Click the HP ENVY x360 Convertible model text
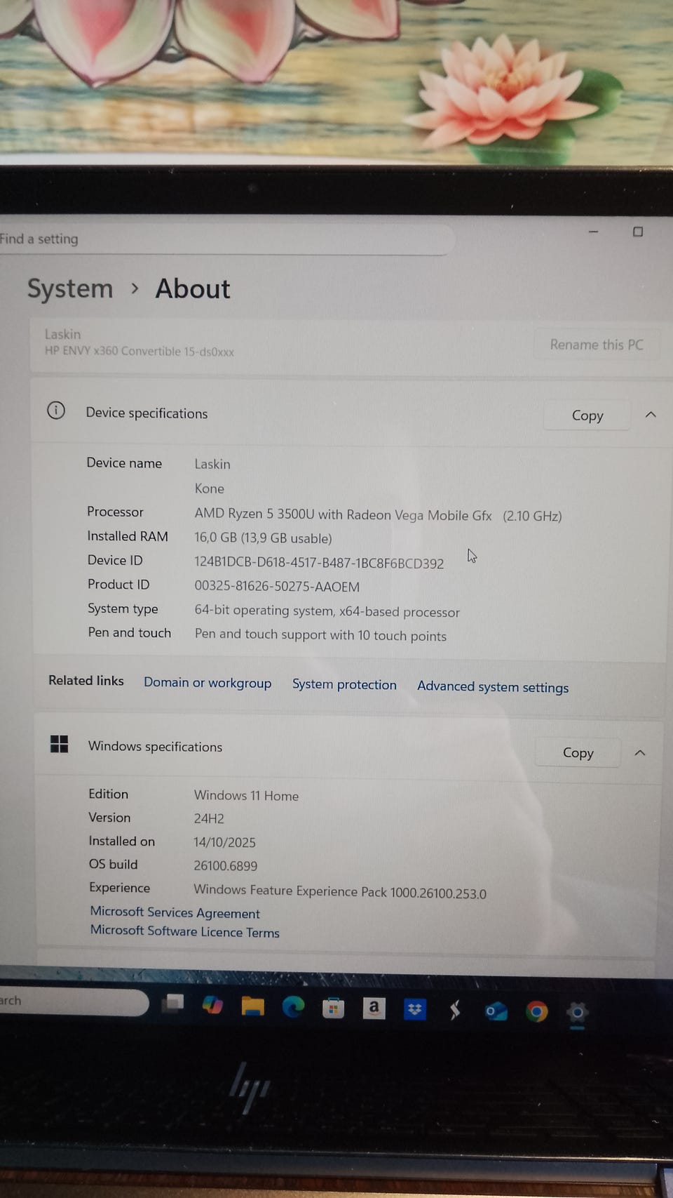Image resolution: width=673 pixels, height=1198 pixels. tap(140, 351)
